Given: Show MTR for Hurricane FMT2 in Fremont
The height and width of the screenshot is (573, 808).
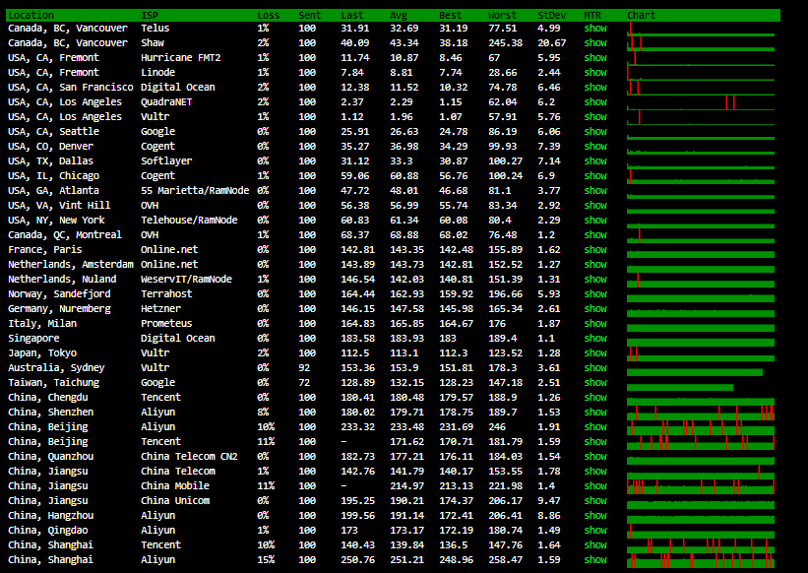Looking at the screenshot, I should (x=595, y=58).
